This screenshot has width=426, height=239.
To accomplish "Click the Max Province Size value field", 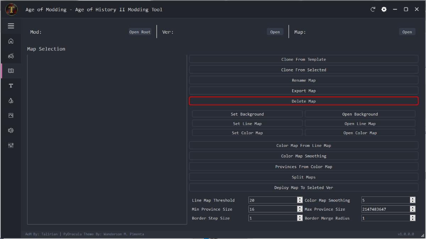I will pyautogui.click(x=386, y=209).
